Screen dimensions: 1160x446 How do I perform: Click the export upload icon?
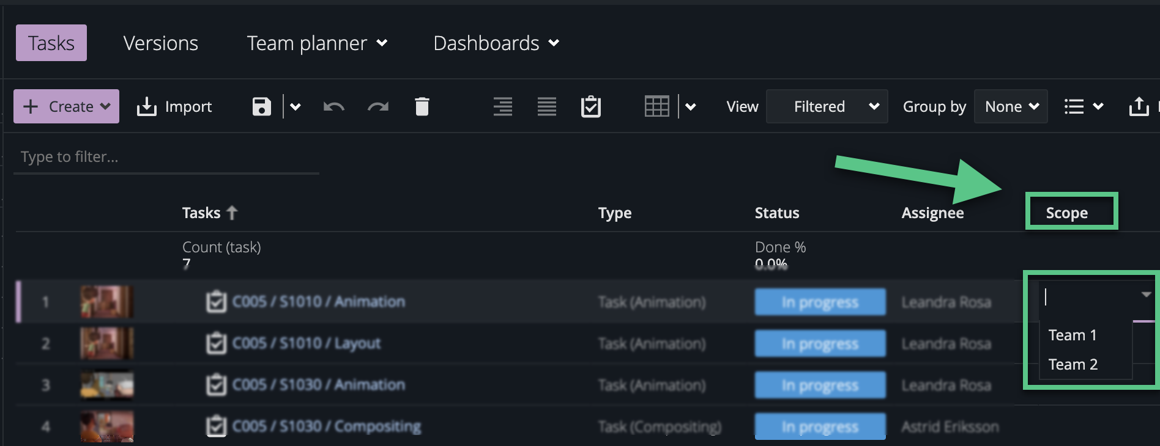click(x=1139, y=106)
